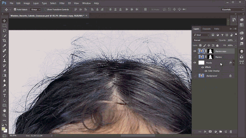Hide the Fundo layer
The width and height of the screenshot is (246, 138).
click(195, 62)
